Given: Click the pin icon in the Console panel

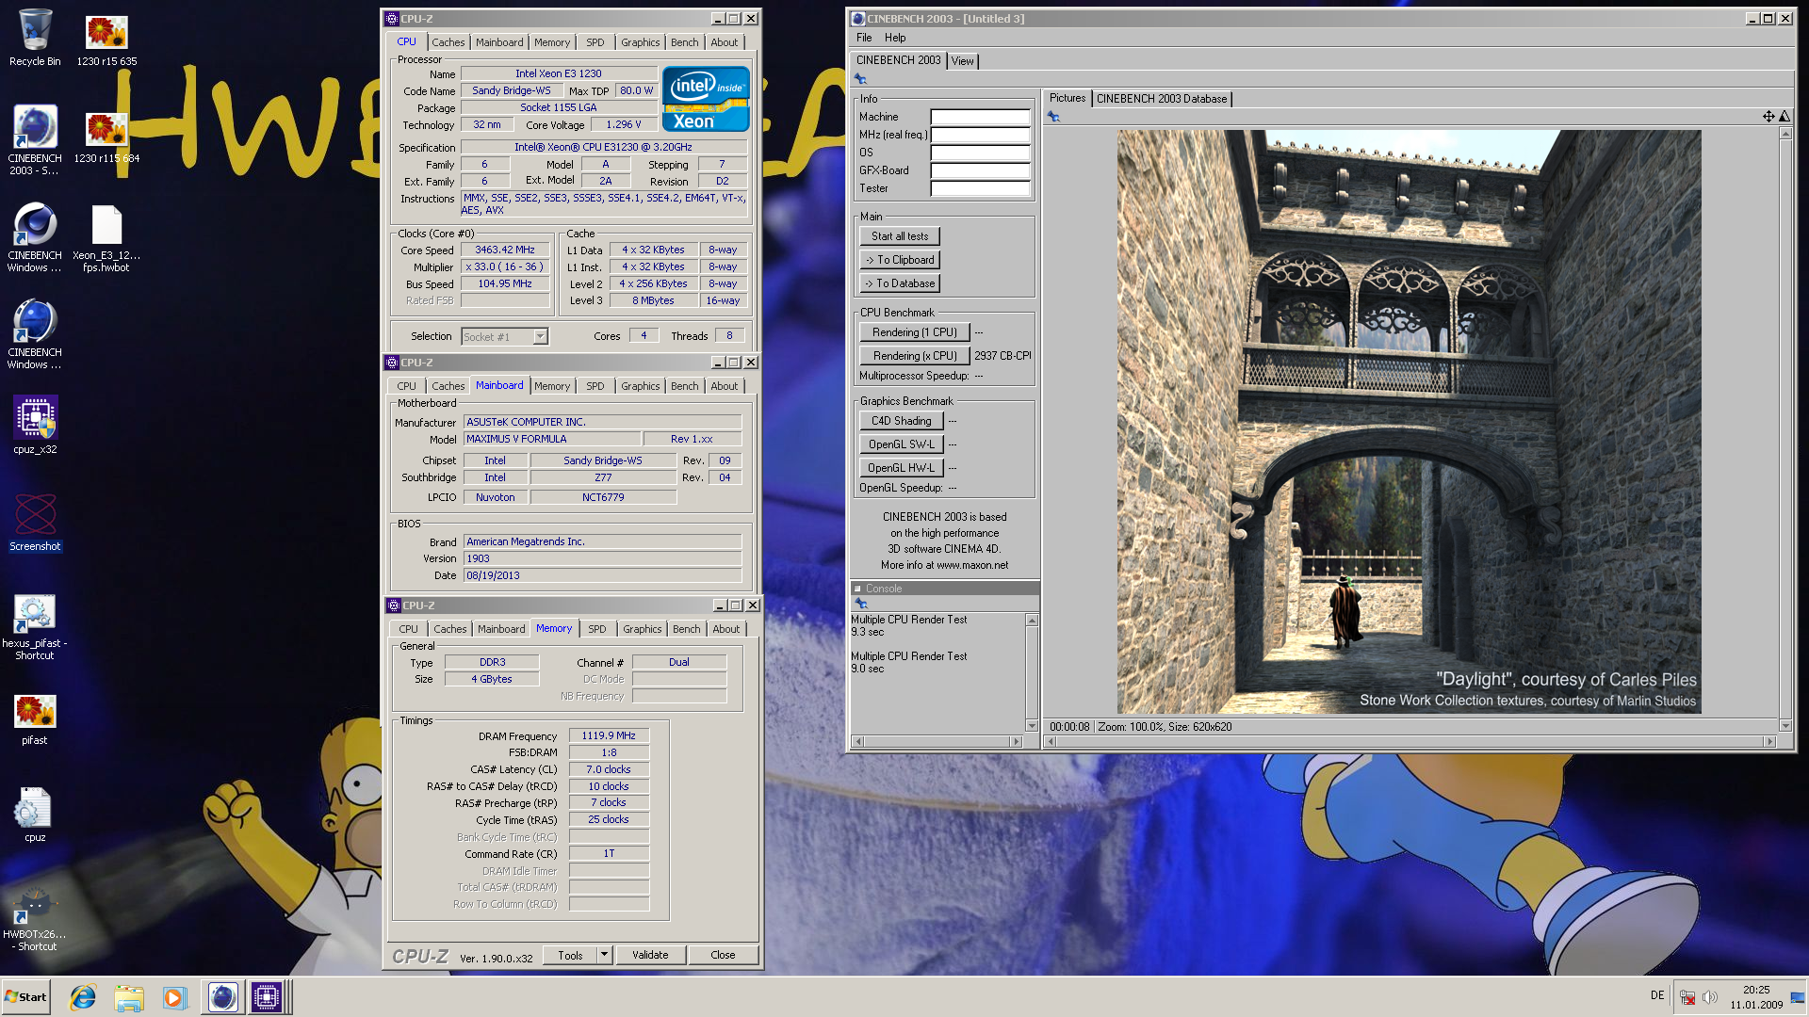Looking at the screenshot, I should [x=860, y=603].
